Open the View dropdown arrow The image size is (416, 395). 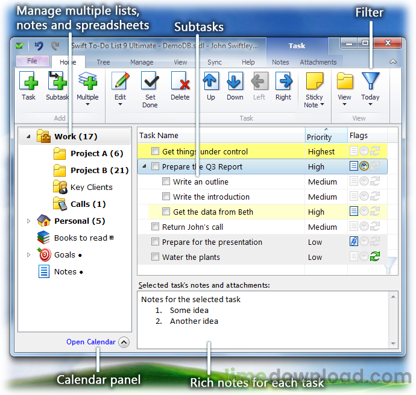click(x=344, y=104)
